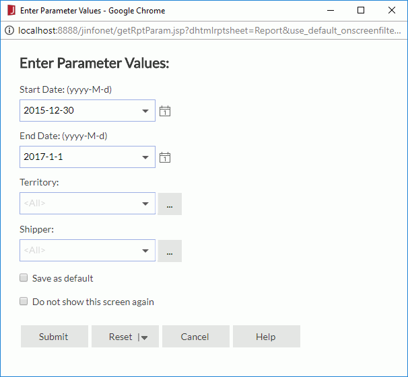This screenshot has height=377, width=408.
Task: Click the 'Save as default' label text
Action: [63, 278]
